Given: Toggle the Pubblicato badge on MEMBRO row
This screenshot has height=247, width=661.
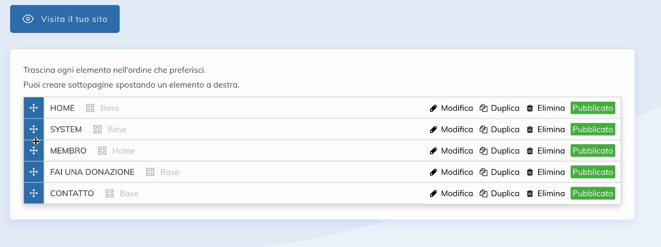Looking at the screenshot, I should pyautogui.click(x=592, y=150).
